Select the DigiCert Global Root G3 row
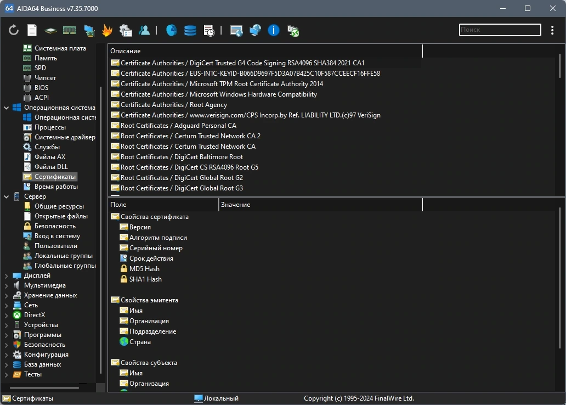 (x=265, y=188)
